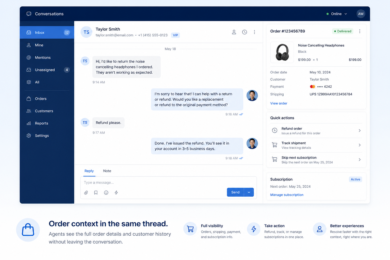Image resolution: width=390 pixels, height=260 pixels.
Task: Go to Mentions
Action: [x=47, y=57]
